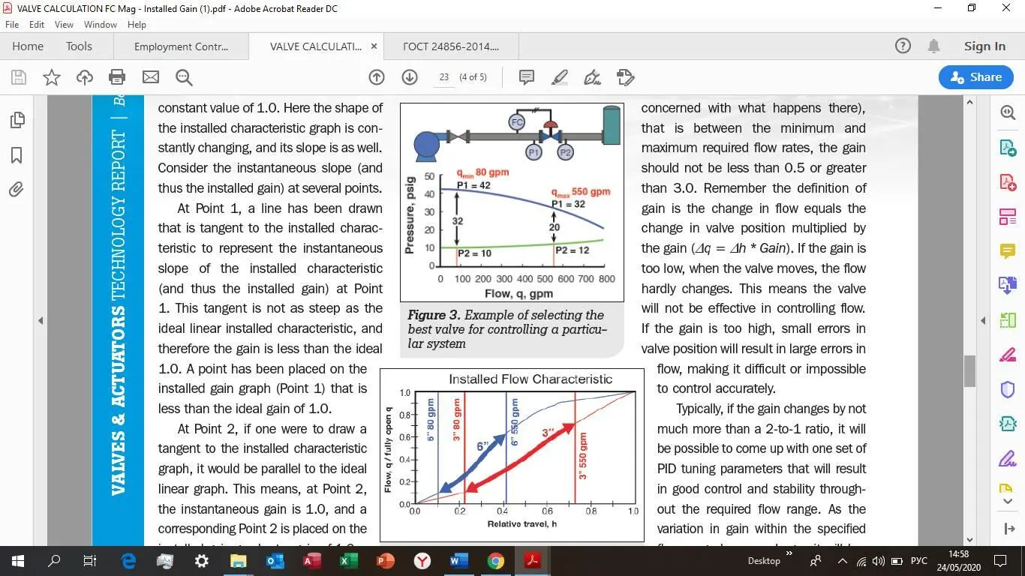Select the highlight text pen tool
This screenshot has width=1025, height=576.
[x=560, y=77]
